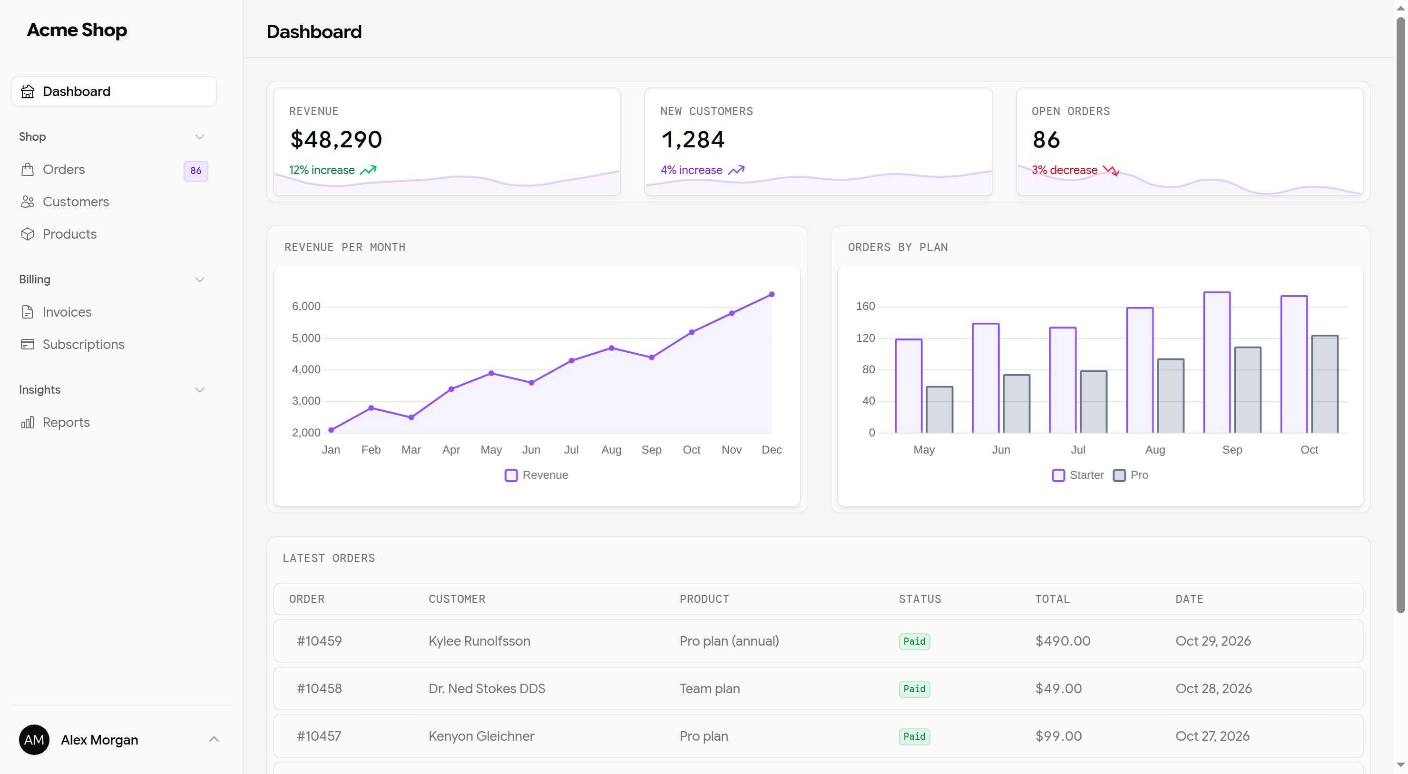Click the red open orders trend-down arrow
The image size is (1408, 774).
tap(1111, 170)
